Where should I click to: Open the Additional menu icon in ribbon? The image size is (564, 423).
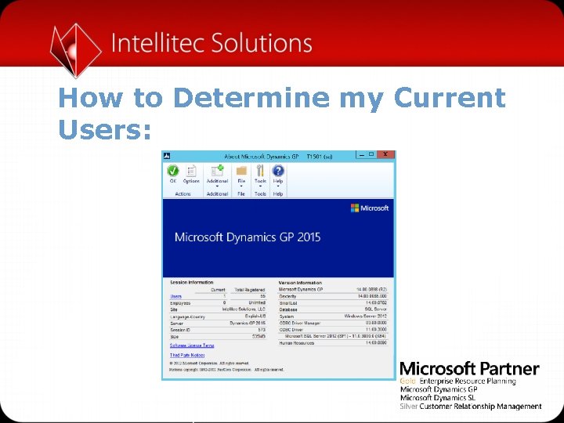(217, 171)
